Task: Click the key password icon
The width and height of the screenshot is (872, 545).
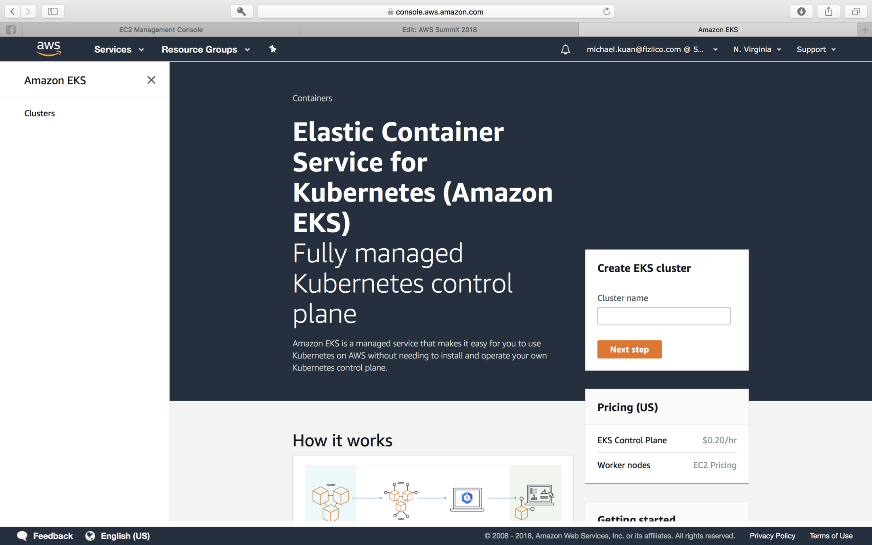Action: point(241,11)
